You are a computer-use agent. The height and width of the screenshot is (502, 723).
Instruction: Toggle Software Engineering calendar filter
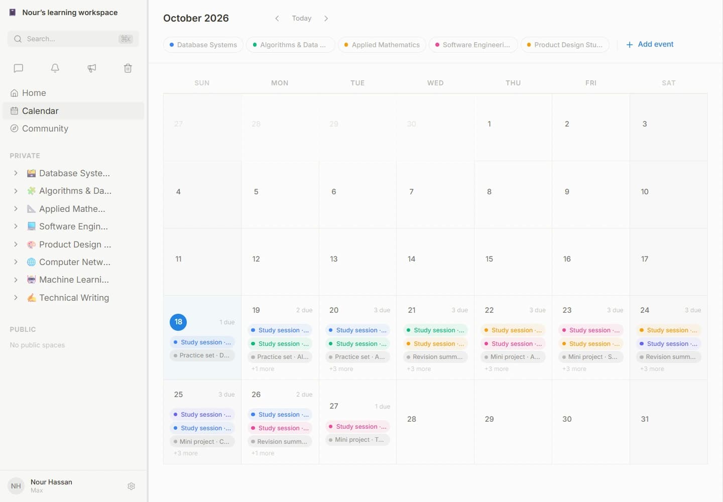(x=472, y=45)
